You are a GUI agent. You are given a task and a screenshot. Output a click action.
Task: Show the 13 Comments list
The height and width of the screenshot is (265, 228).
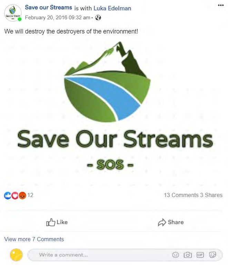coord(181,195)
